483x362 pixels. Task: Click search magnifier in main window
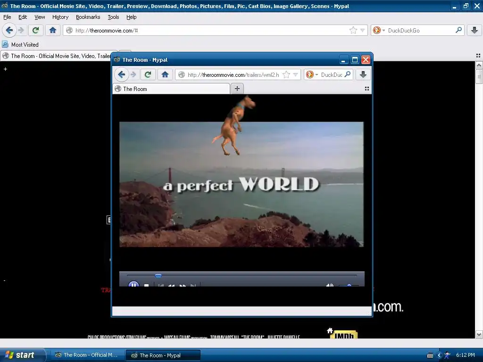[x=458, y=30]
